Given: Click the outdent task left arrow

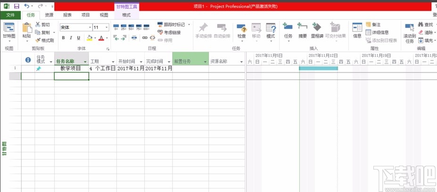Looking at the screenshot, I should tap(116, 38).
